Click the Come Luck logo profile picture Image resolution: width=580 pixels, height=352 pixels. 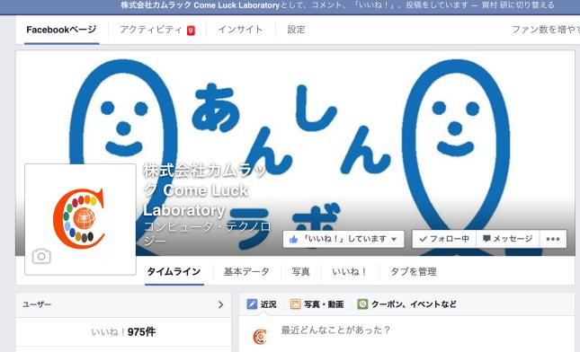point(80,219)
